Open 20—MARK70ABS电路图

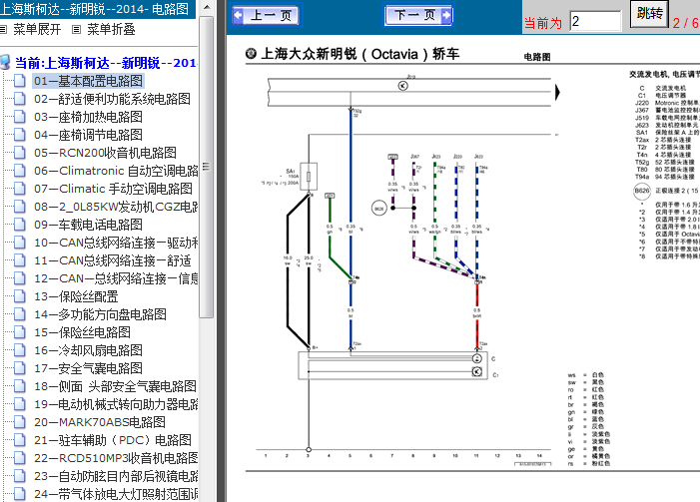tap(100, 422)
